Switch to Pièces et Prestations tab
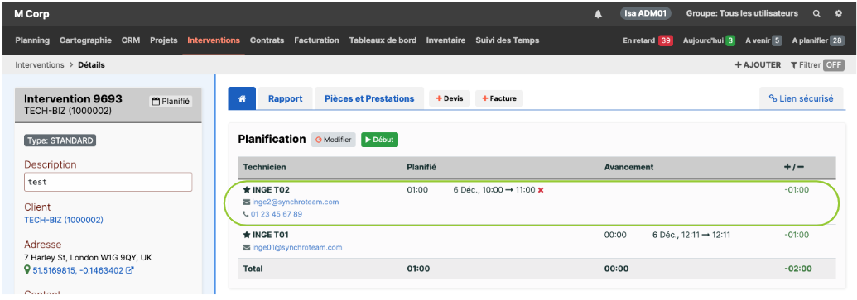 [x=369, y=98]
